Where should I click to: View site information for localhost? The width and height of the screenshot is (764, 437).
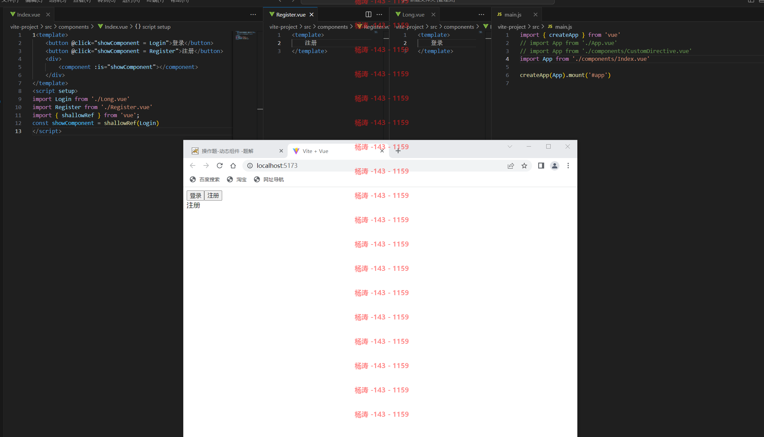(x=250, y=165)
